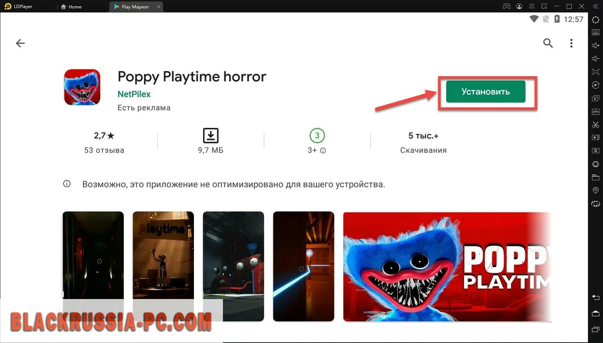Open the three-dot more options menu
This screenshot has width=603, height=343.
pos(571,43)
